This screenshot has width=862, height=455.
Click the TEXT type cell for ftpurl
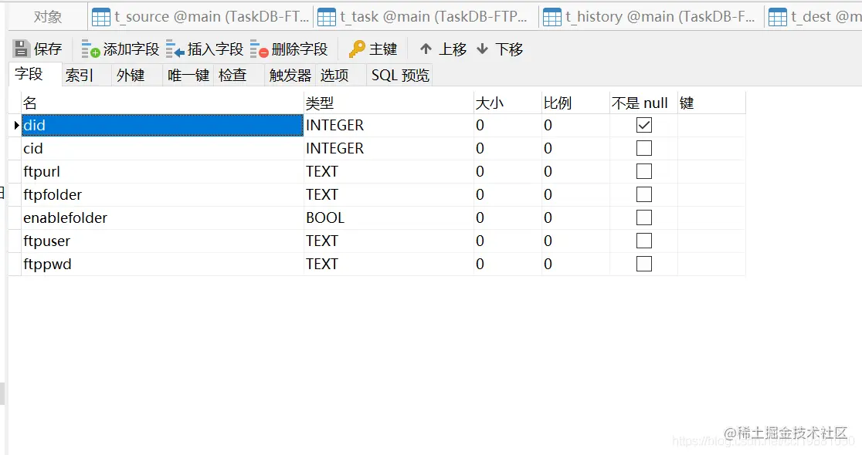(389, 171)
